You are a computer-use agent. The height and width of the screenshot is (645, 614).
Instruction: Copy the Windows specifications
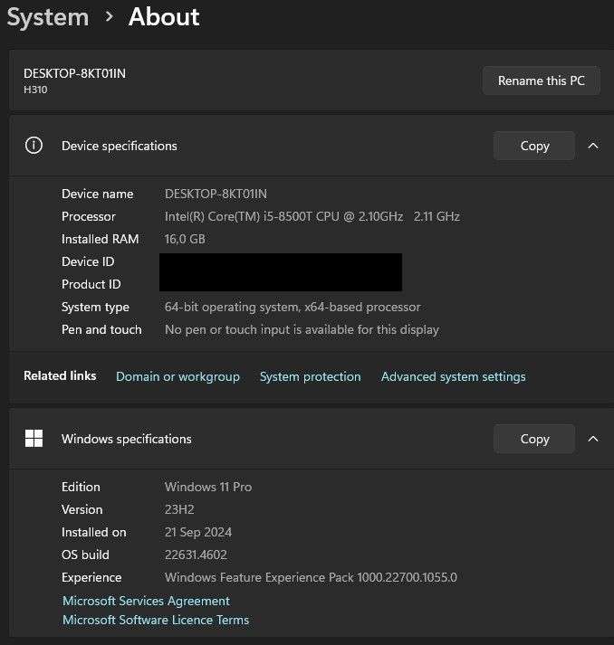(534, 439)
